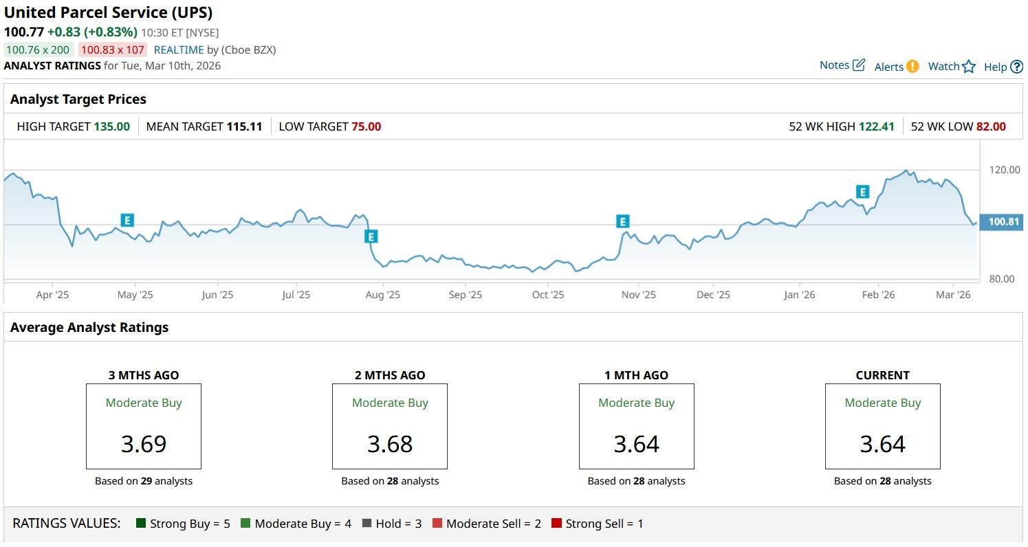Click the dark green Strong Buy swatch
The width and height of the screenshot is (1028, 547).
pyautogui.click(x=141, y=524)
